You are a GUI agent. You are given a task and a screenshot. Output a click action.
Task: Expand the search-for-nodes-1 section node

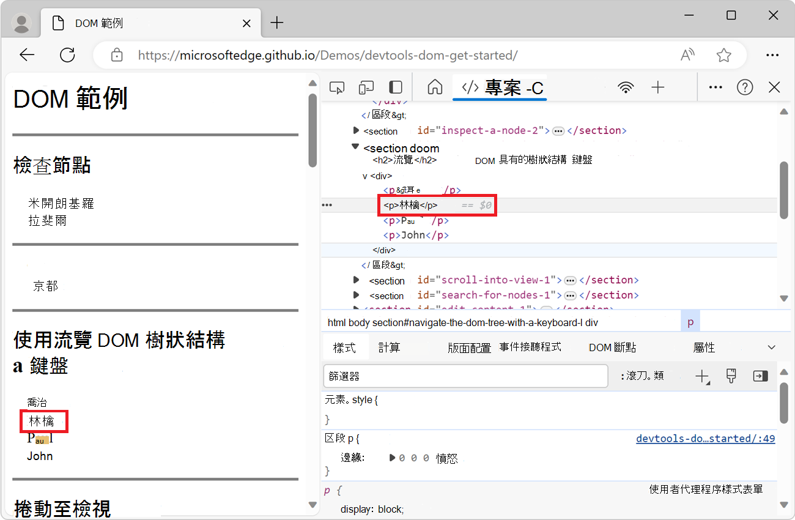[357, 295]
